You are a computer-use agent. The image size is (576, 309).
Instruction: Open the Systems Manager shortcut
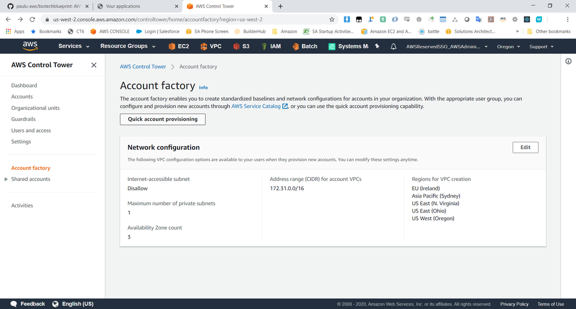(x=348, y=46)
